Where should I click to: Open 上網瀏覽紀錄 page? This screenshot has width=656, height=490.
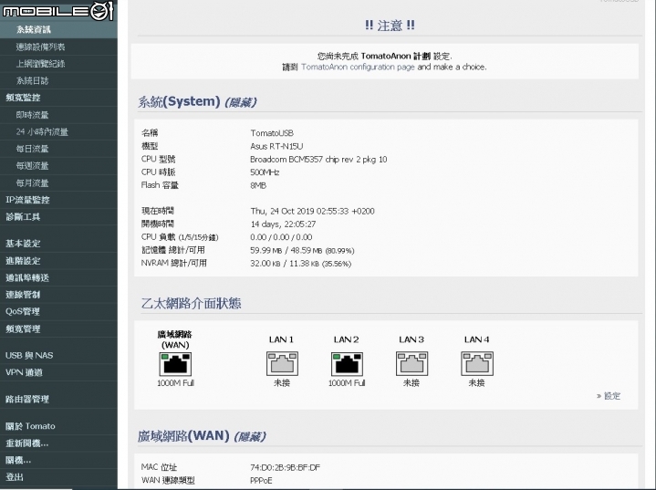pos(40,64)
